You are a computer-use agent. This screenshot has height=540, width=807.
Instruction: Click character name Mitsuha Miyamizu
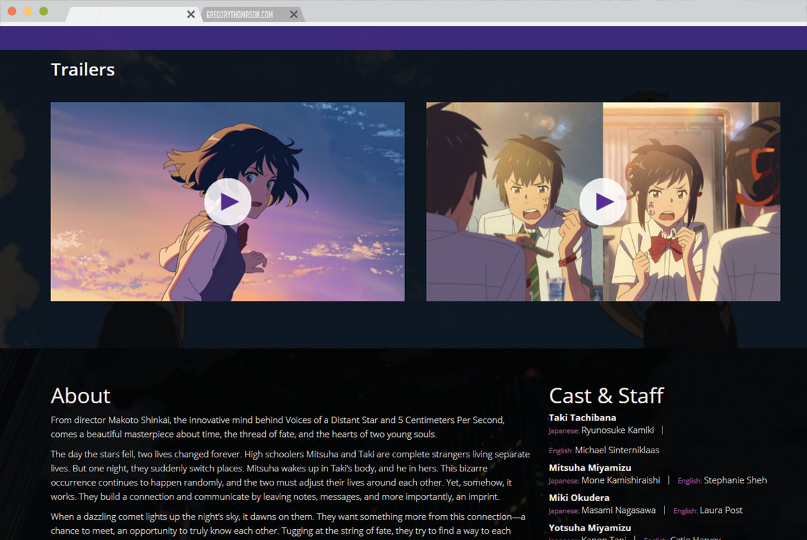click(x=590, y=467)
